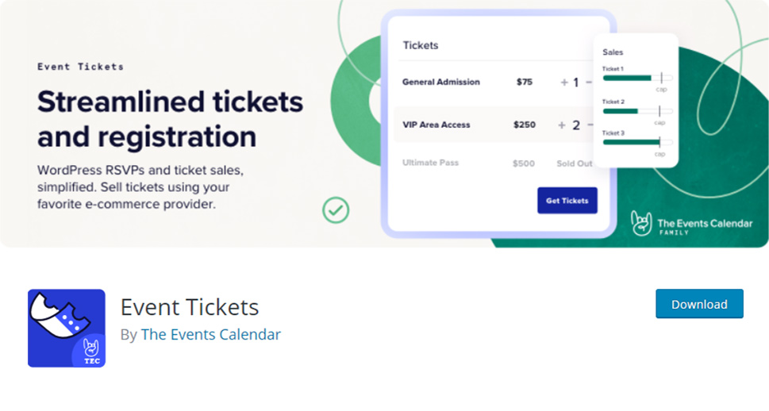This screenshot has height=411, width=769.
Task: Click the Ticket 1 sales progress bar
Action: [x=637, y=78]
